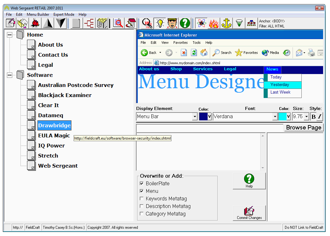Select the Legal page in the site tree
330x236 pixels.
(46, 65)
